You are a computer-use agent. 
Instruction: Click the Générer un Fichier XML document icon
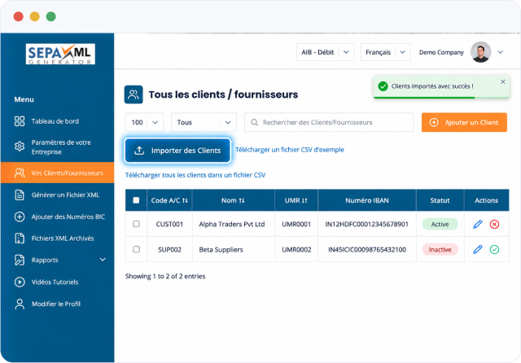20,195
